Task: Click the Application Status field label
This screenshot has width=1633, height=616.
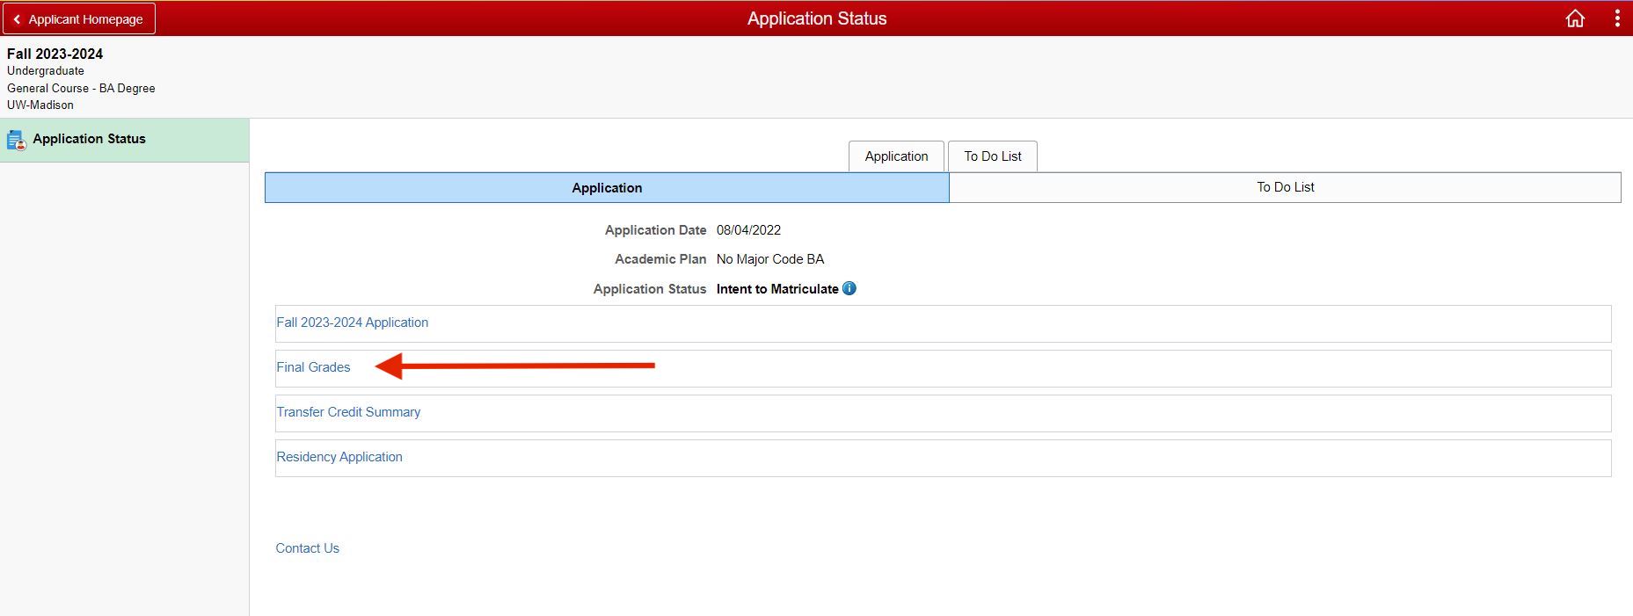Action: 650,289
